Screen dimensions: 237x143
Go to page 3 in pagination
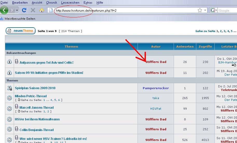224,31
